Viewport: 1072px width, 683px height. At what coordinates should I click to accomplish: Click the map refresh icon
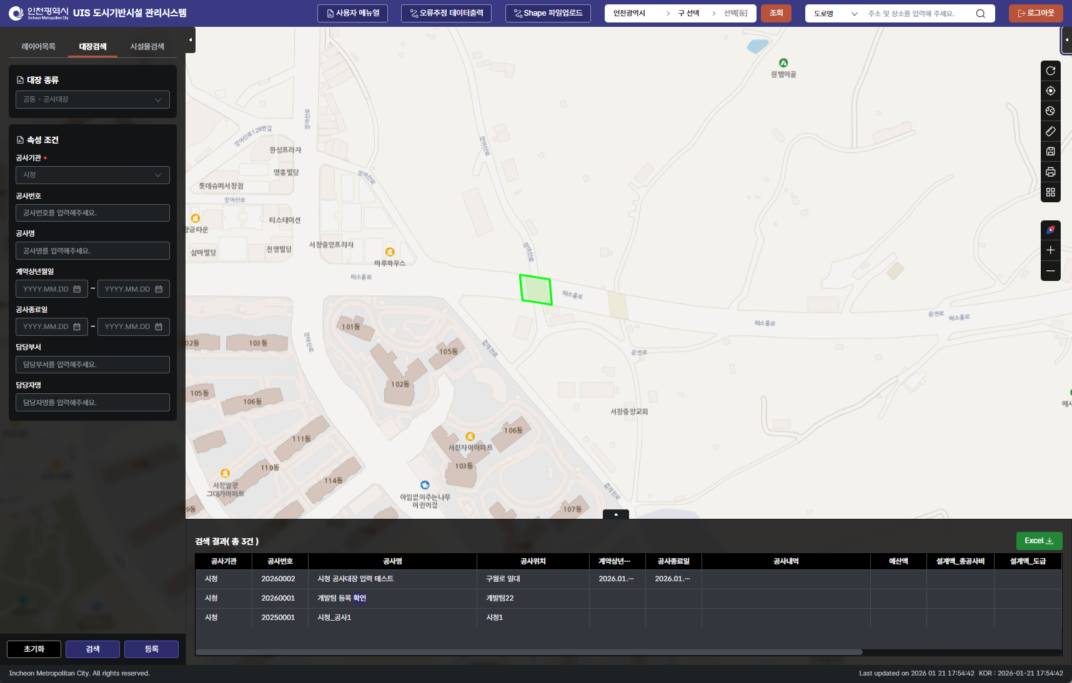click(x=1050, y=71)
